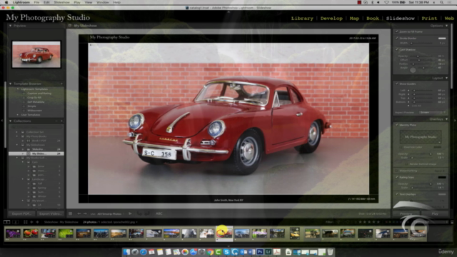The width and height of the screenshot is (457, 257).
Task: Collapse the Options panel
Action: click(x=446, y=26)
